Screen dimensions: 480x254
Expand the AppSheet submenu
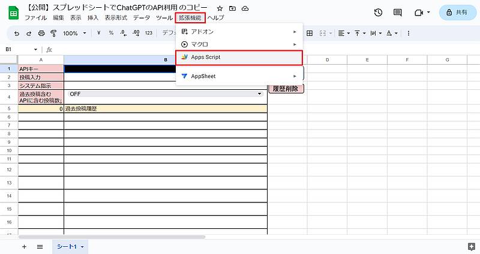pyautogui.click(x=239, y=76)
